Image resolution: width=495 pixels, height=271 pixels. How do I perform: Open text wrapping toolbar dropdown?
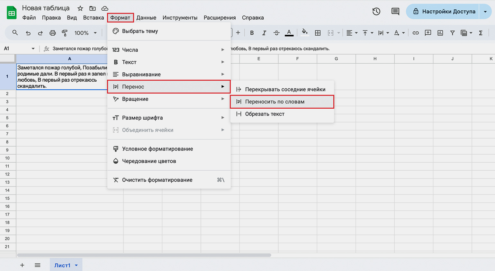tap(383, 33)
